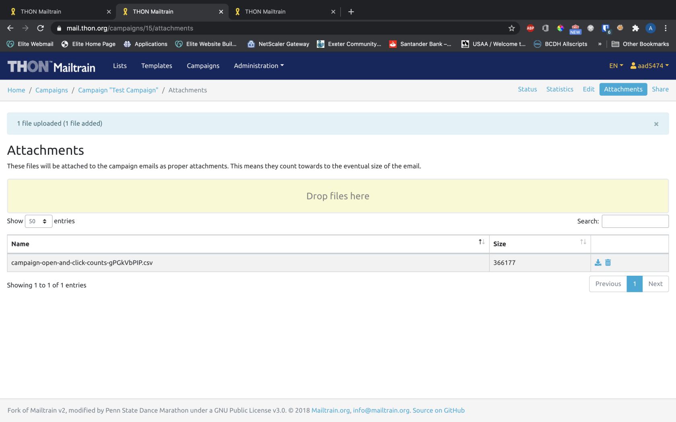
Task: Select the Attachments tab
Action: point(623,89)
